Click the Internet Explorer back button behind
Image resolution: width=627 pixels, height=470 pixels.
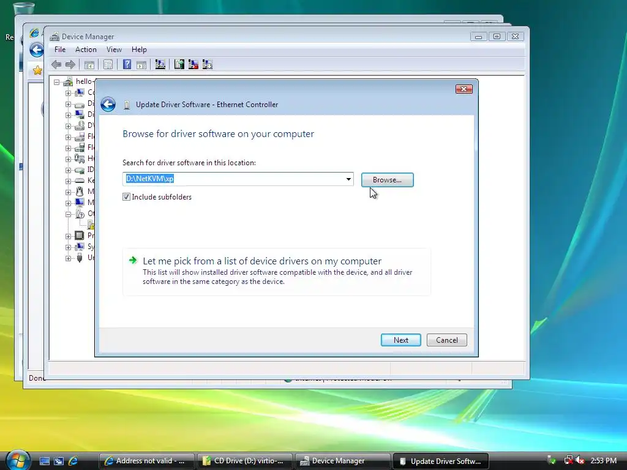pos(36,50)
